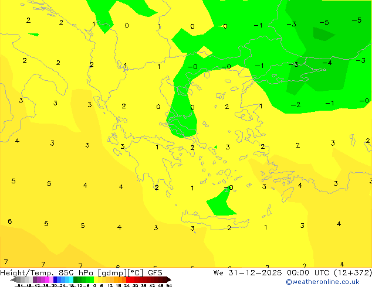This screenshot has height=287, width=372.
Task: Click the '24' label under the legend
Action: [127, 285]
